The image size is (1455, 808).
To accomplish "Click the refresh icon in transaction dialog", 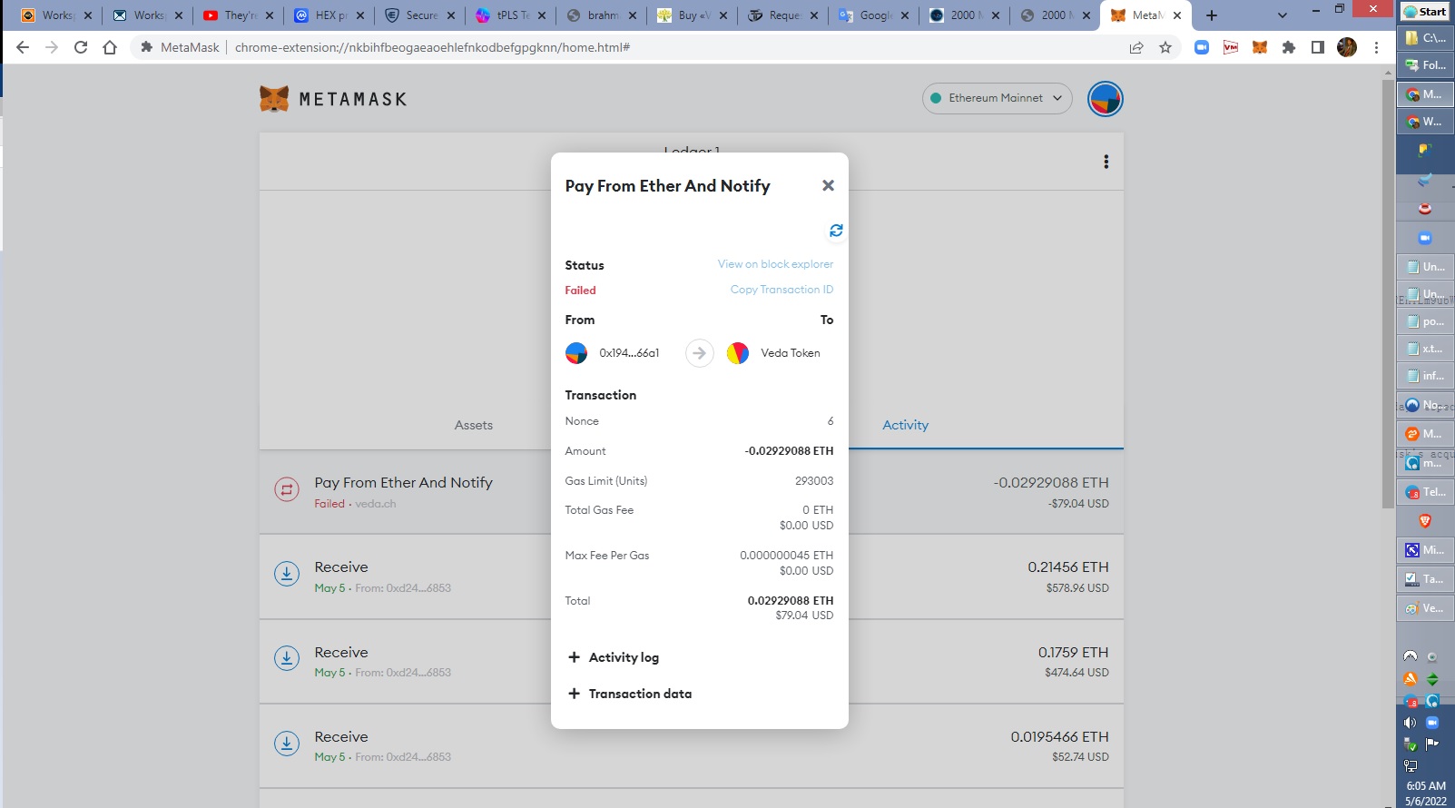I will (836, 231).
